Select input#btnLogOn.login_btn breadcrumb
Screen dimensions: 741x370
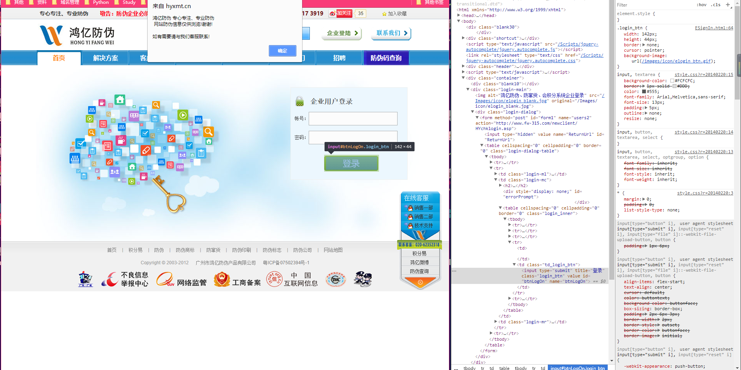578,368
